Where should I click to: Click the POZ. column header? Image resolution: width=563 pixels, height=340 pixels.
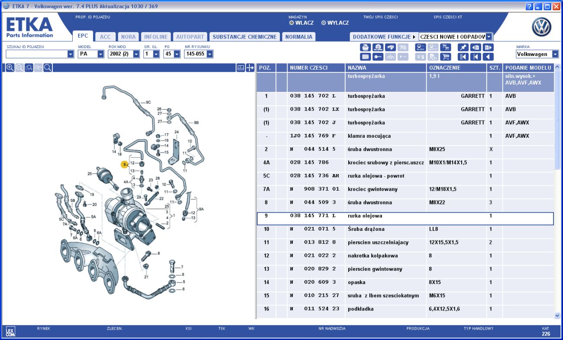point(266,68)
